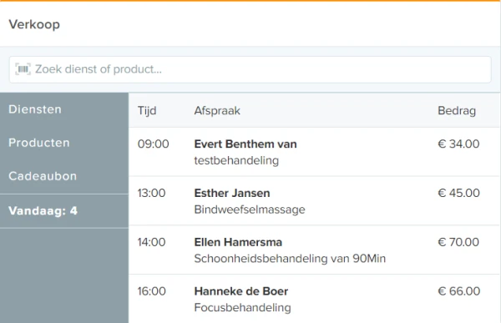Viewport: 501px width, 323px height.
Task: Click the Afspraak column header
Action: [x=217, y=111]
